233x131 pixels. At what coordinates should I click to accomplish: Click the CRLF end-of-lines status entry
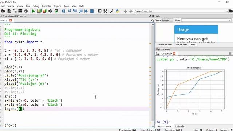pos(157,130)
